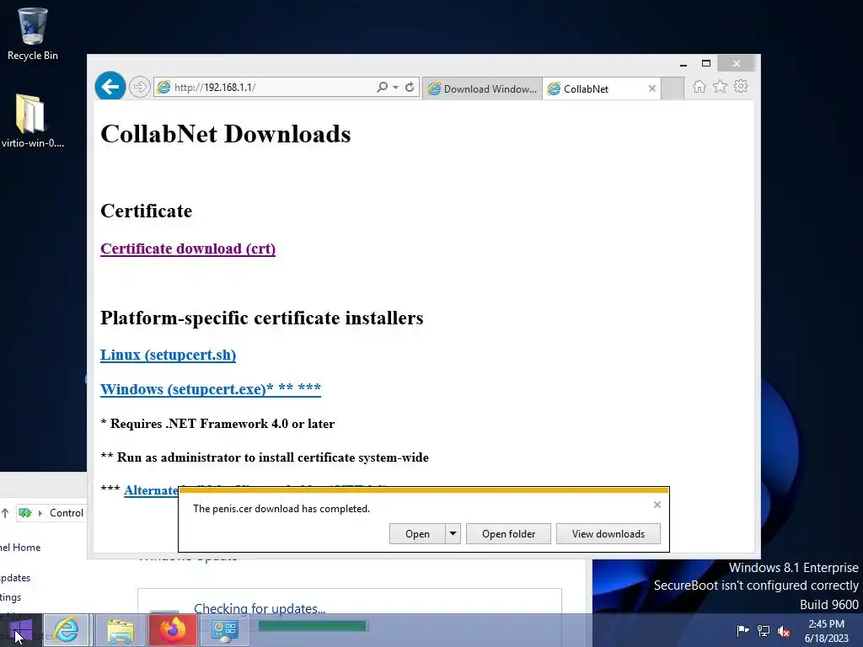Click Open in the download notification bar

pos(417,533)
